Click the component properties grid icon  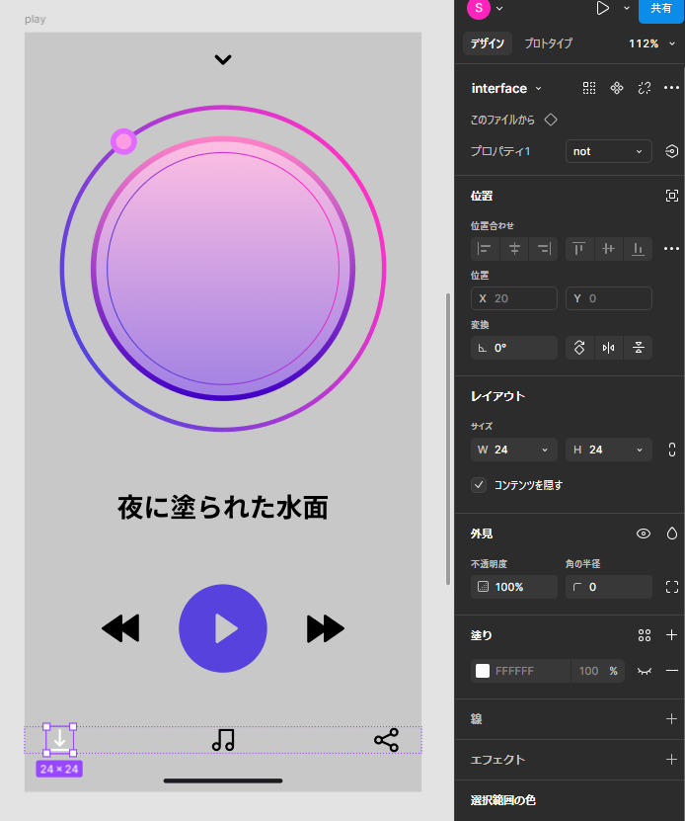[x=589, y=88]
